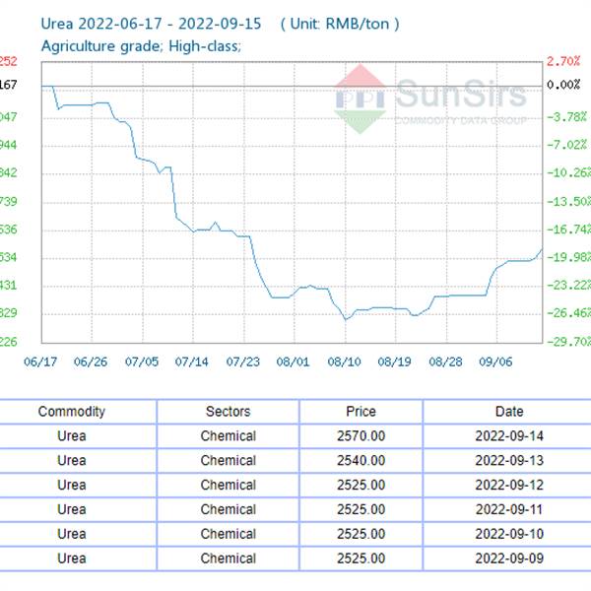Image resolution: width=591 pixels, height=591 pixels.
Task: Click the 07/14 date axis label
Action: tap(191, 361)
